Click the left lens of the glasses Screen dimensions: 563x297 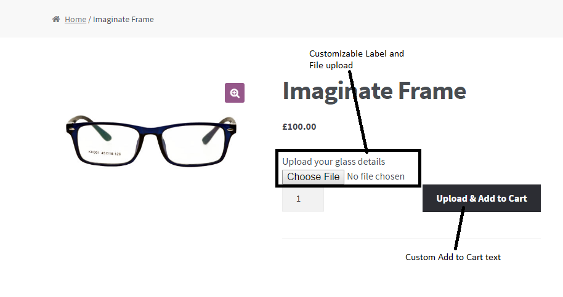point(107,143)
